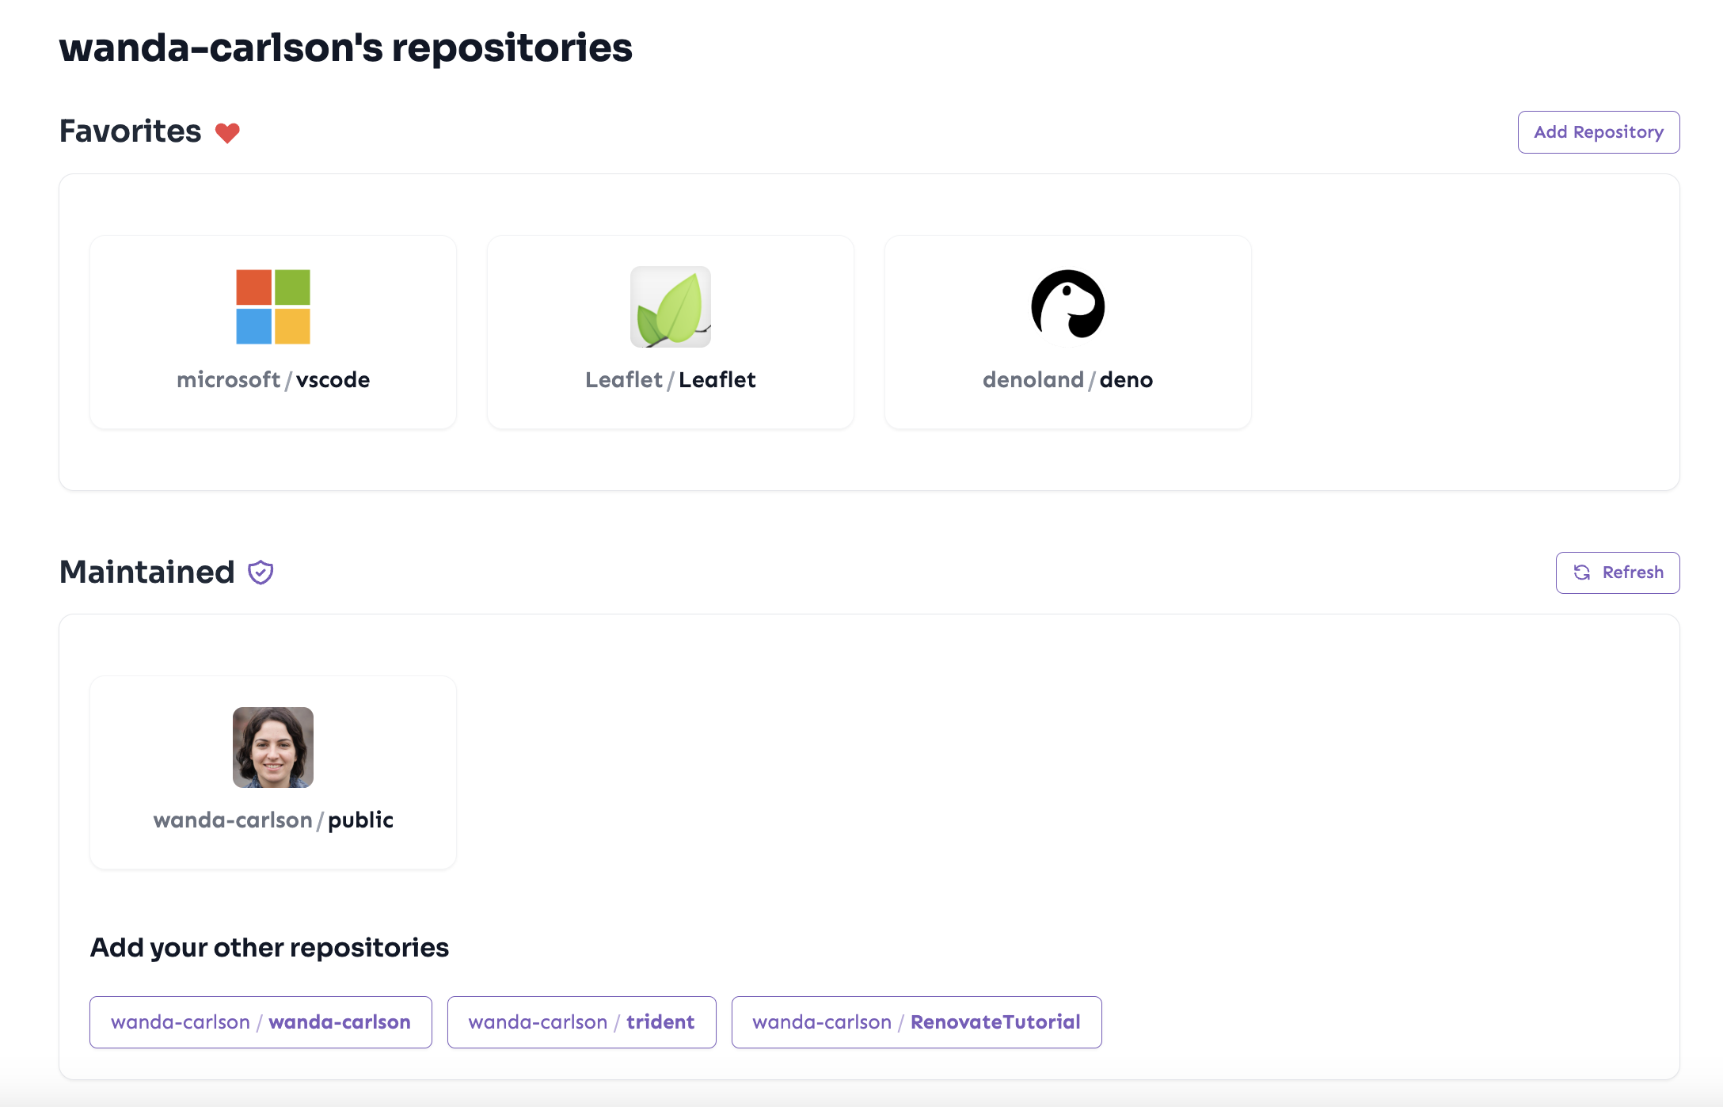1723x1107 pixels.
Task: Open Leaflet / Leaflet repository name
Action: (671, 380)
